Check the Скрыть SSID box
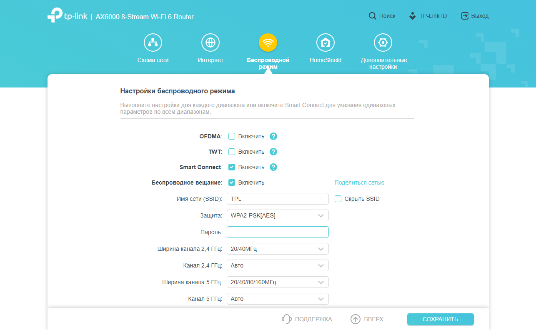 (x=338, y=199)
